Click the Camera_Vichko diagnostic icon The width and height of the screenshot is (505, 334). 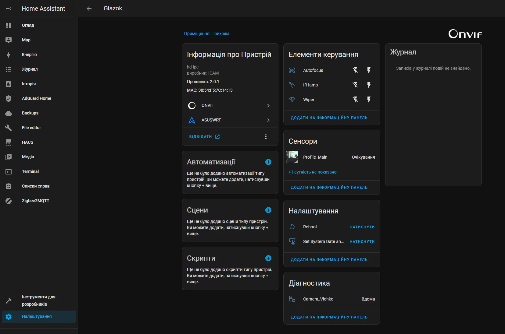(292, 299)
